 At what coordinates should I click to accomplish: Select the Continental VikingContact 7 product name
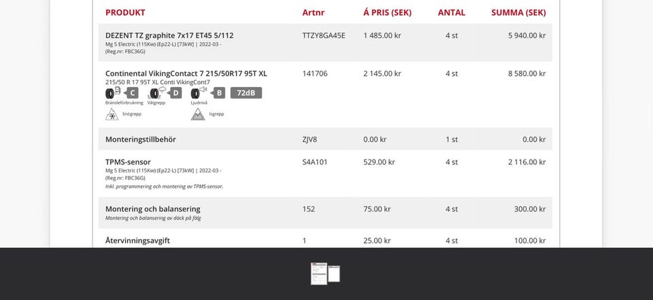point(186,73)
